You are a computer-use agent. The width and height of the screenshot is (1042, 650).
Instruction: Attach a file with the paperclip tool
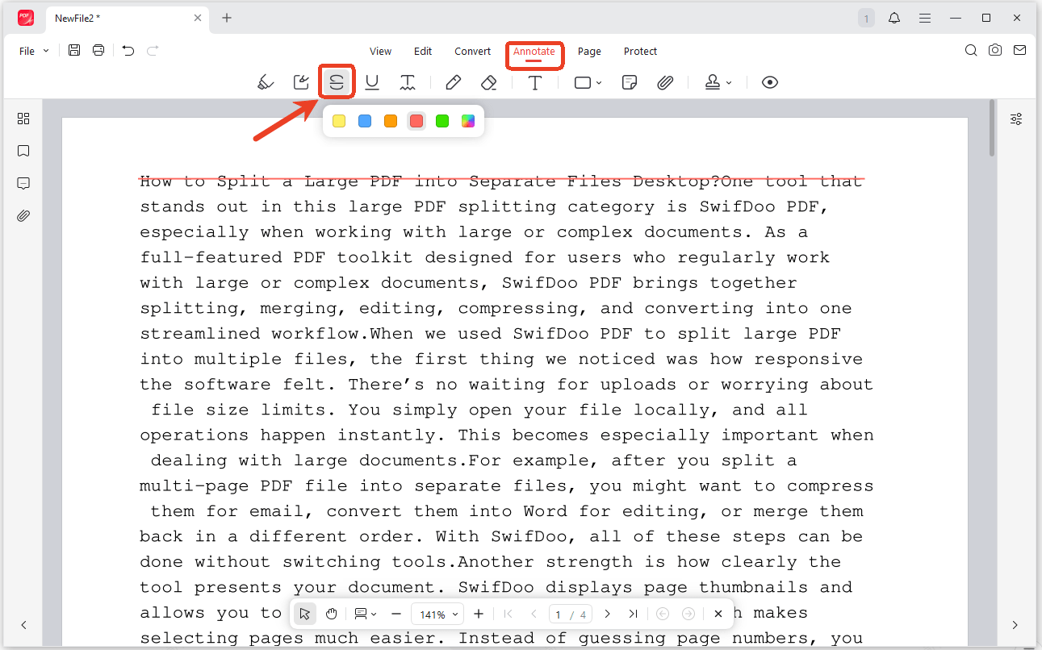point(665,82)
